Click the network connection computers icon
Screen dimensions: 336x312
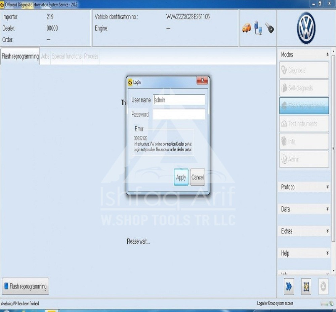[x=258, y=28]
